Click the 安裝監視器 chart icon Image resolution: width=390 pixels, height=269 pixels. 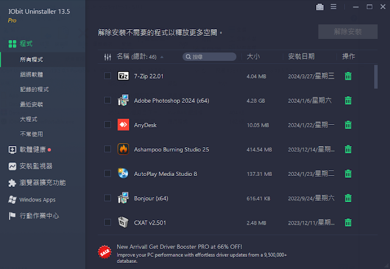(x=12, y=166)
